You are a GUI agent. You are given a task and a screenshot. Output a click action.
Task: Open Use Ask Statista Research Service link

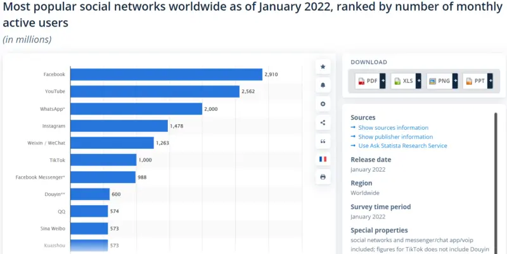tap(402, 146)
